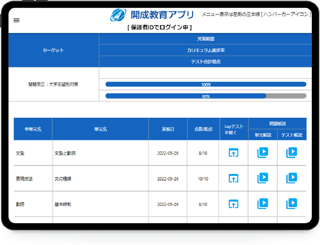This screenshot has height=245, width=320.
Task: Play テスト解説 video for 文型と動詞
Action: (291, 153)
